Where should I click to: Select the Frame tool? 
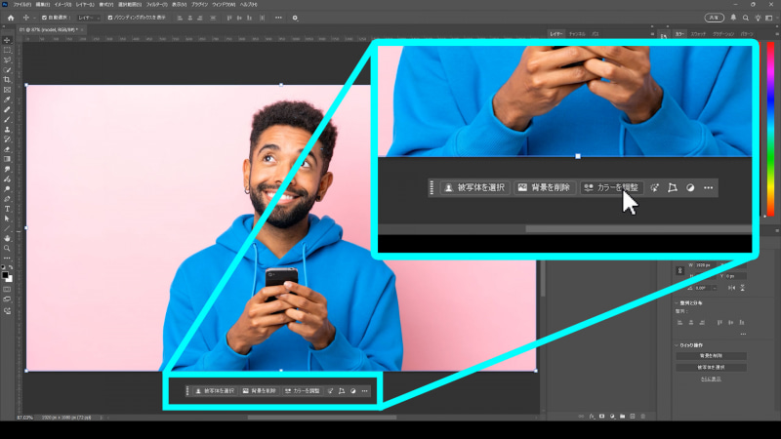pyautogui.click(x=7, y=90)
